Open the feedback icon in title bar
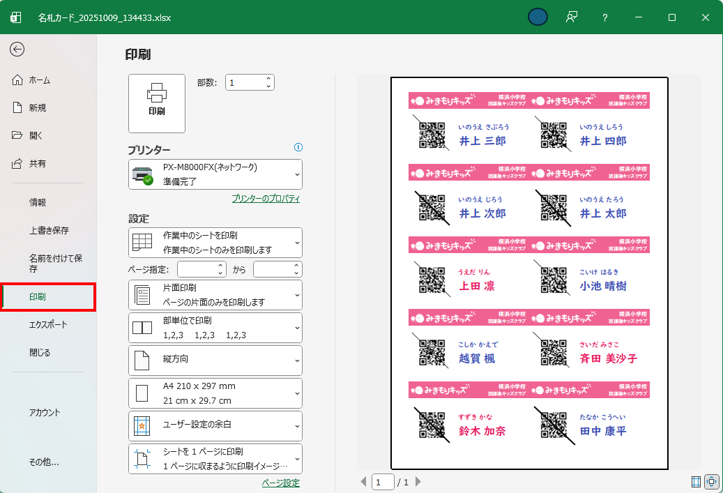Viewport: 723px width, 493px height. [x=572, y=17]
